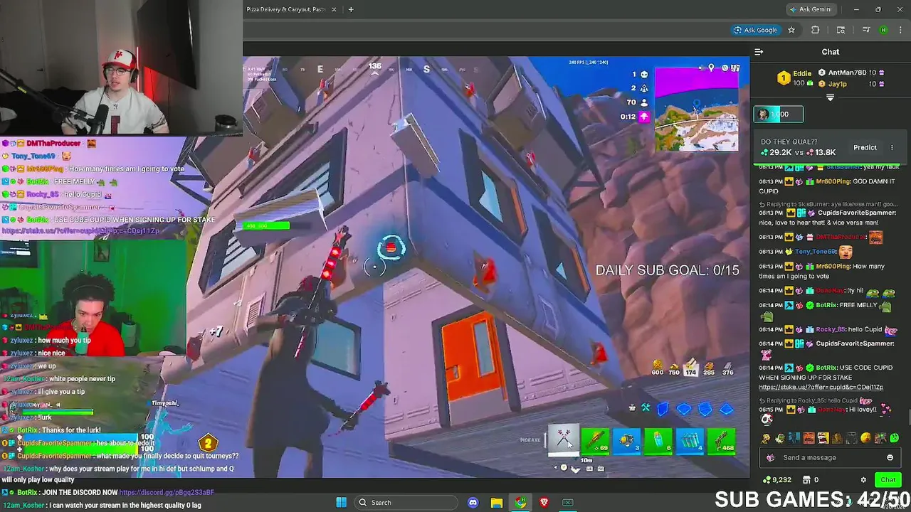911x512 pixels.
Task: Click the Predict button
Action: (865, 147)
